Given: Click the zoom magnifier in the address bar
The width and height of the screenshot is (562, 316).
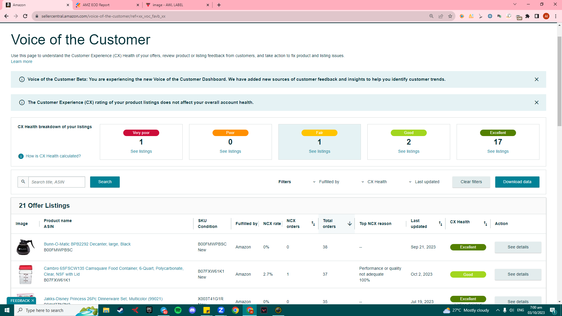Looking at the screenshot, I should (431, 16).
